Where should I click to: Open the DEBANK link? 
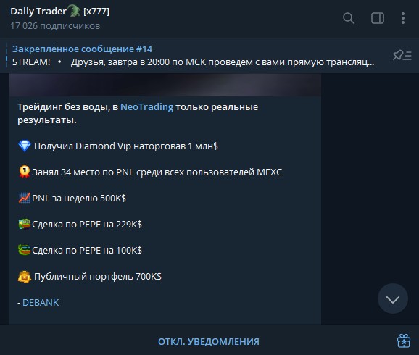click(x=41, y=302)
